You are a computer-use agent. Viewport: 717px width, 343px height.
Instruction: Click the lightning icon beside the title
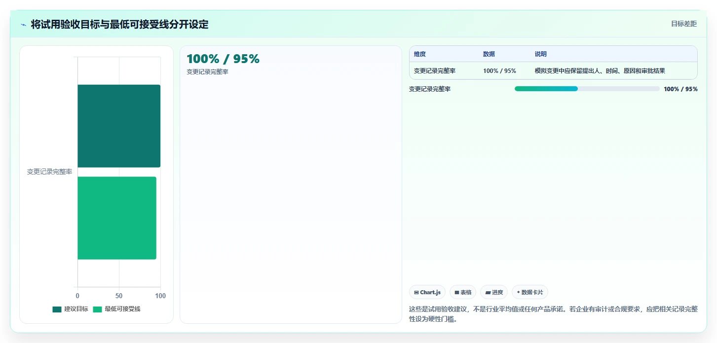pyautogui.click(x=23, y=25)
